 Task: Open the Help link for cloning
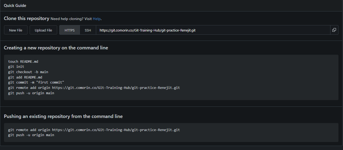click(97, 19)
